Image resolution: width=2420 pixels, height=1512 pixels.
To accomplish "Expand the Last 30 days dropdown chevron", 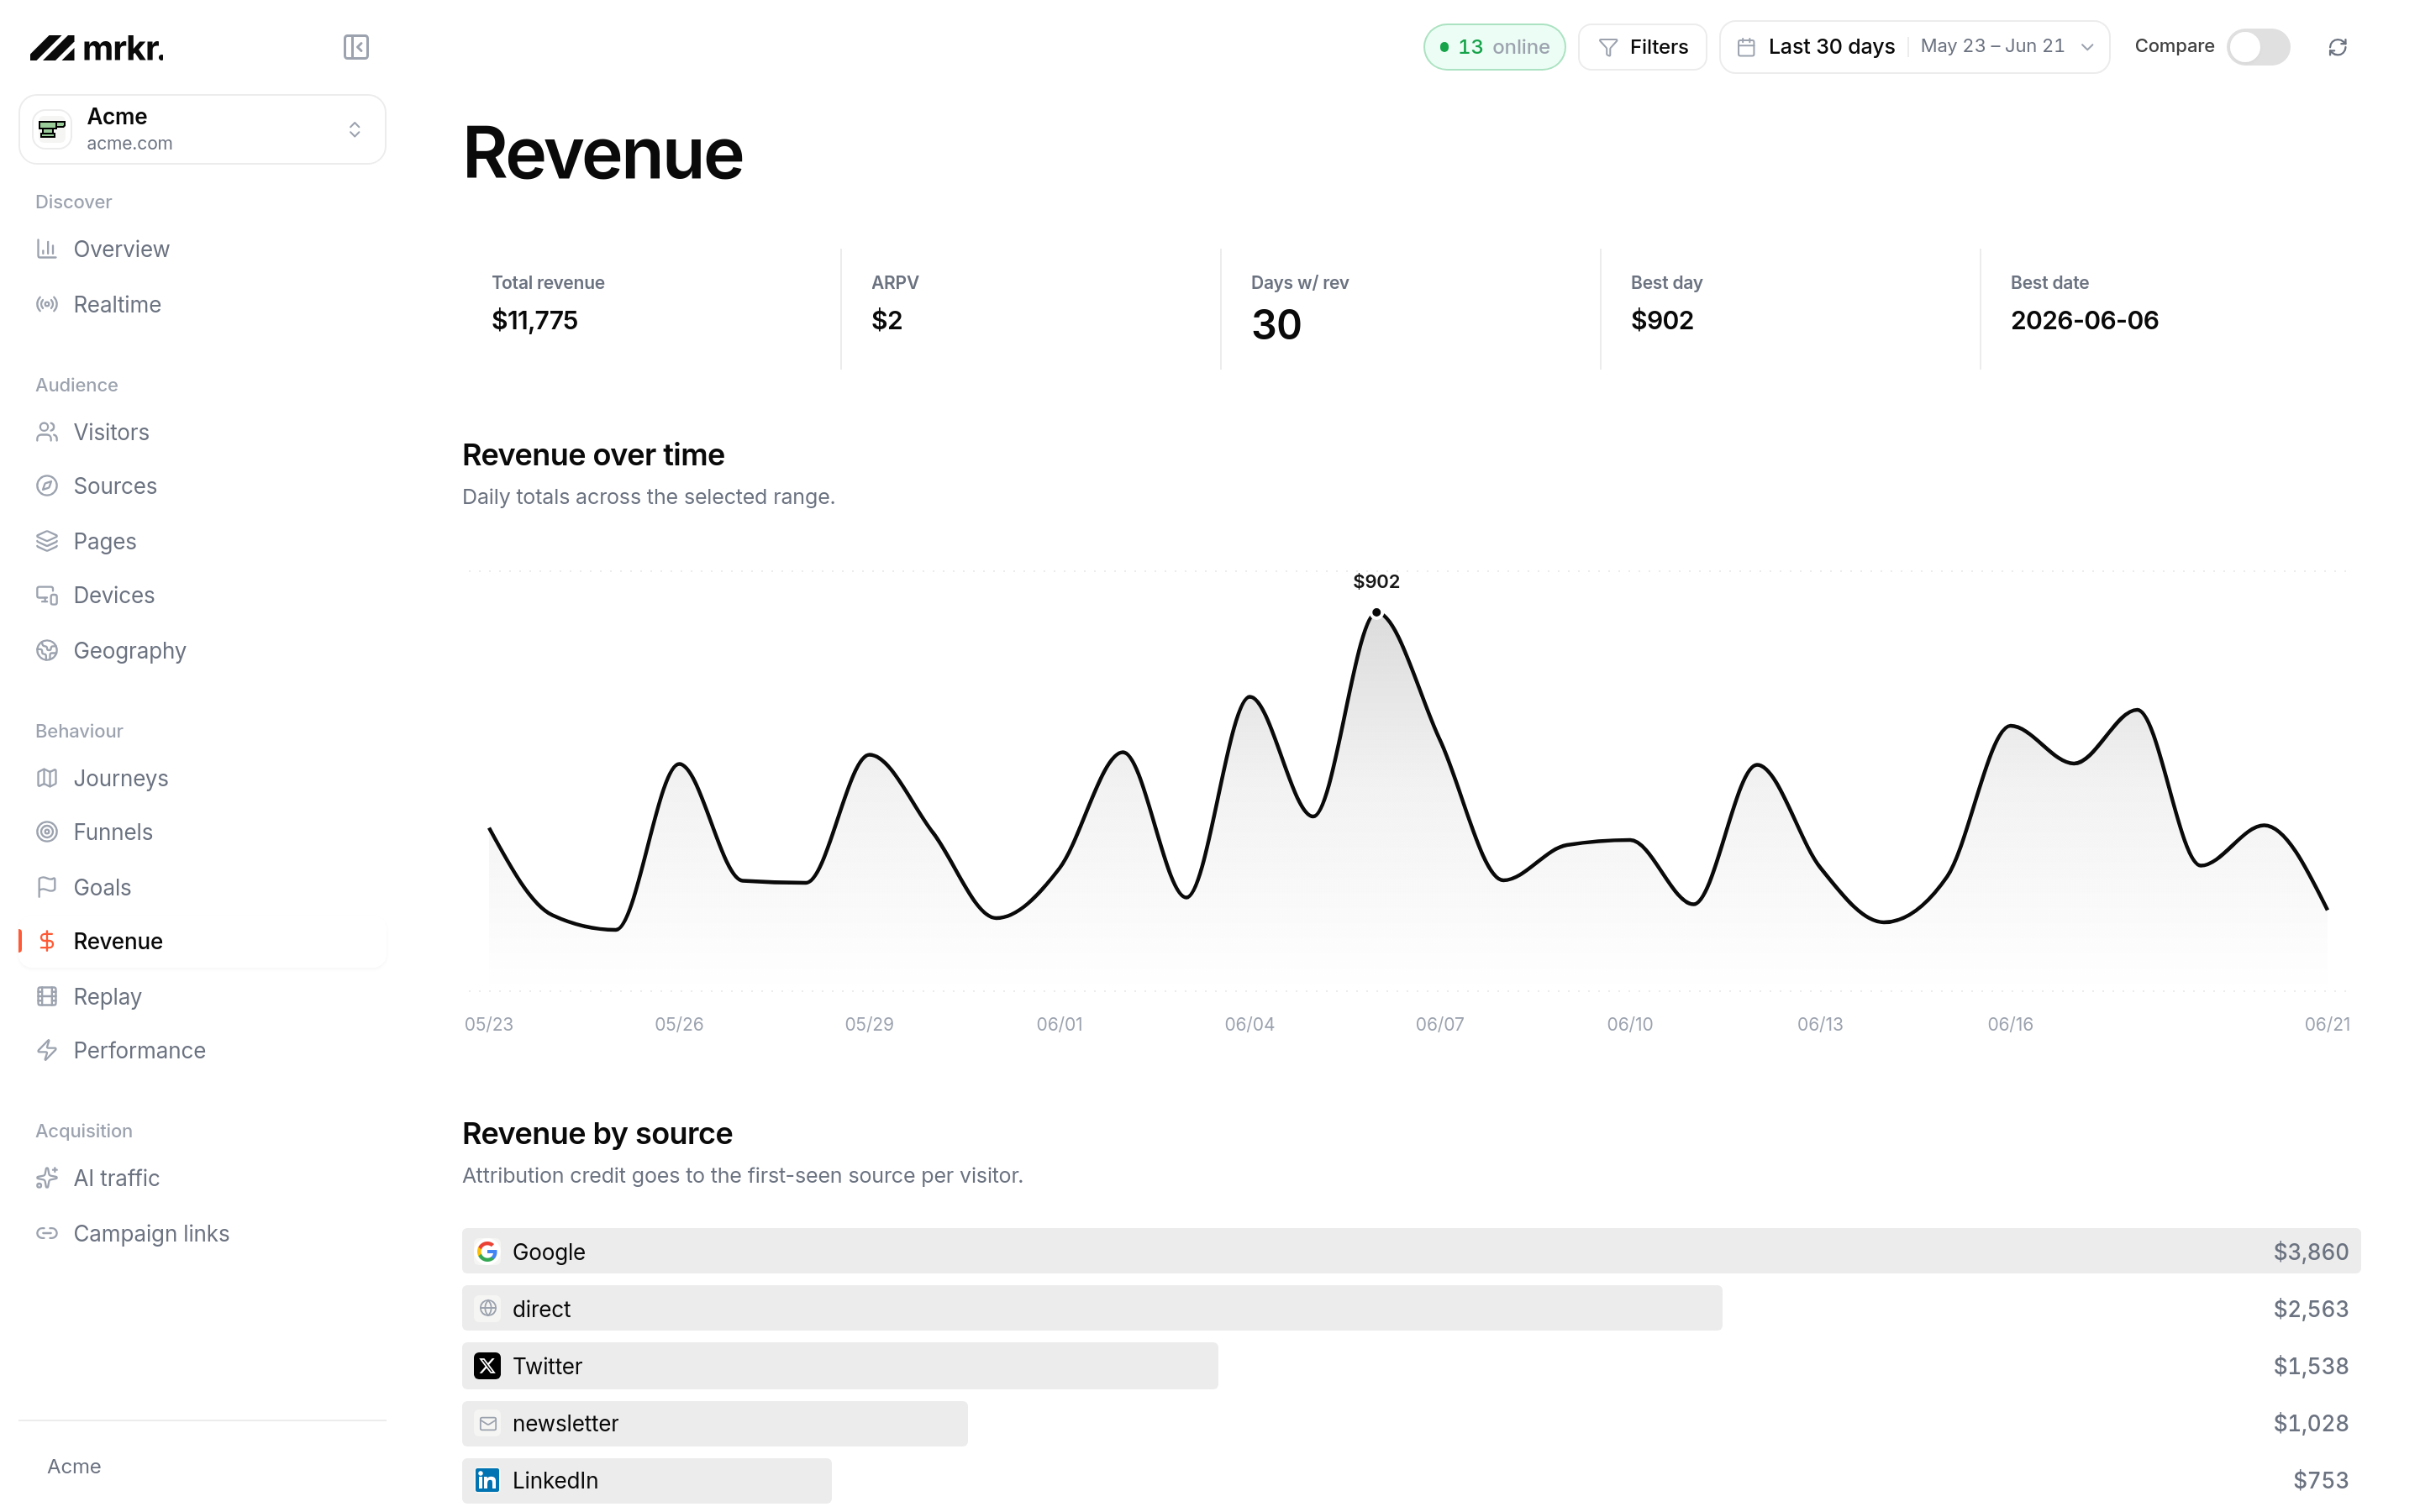I will point(2087,47).
